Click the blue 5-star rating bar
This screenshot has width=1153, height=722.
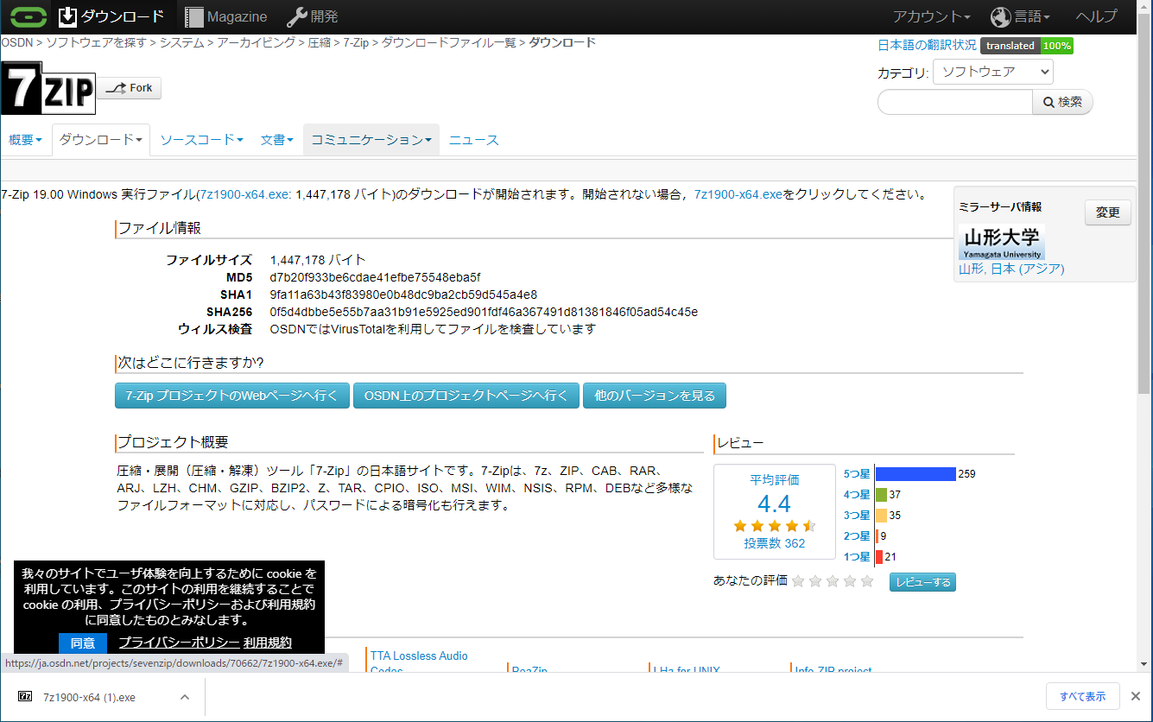tap(915, 474)
